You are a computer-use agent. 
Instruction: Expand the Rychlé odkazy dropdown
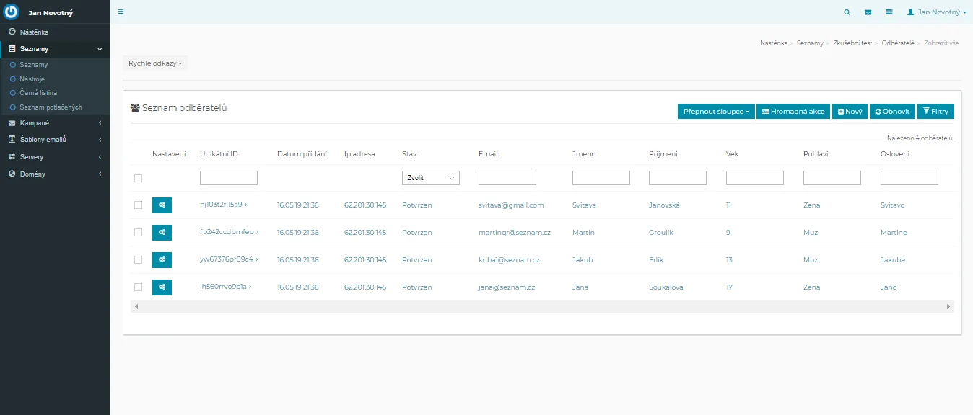coord(155,63)
